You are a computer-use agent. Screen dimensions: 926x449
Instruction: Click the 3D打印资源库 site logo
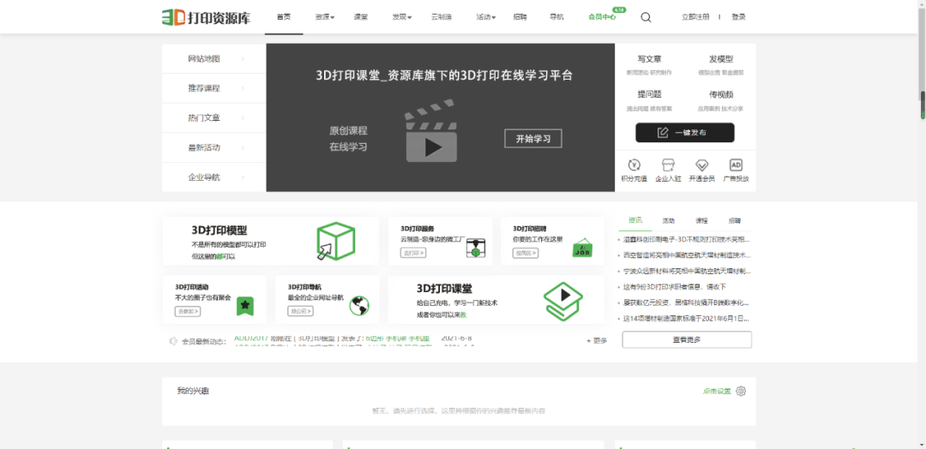pyautogui.click(x=206, y=17)
